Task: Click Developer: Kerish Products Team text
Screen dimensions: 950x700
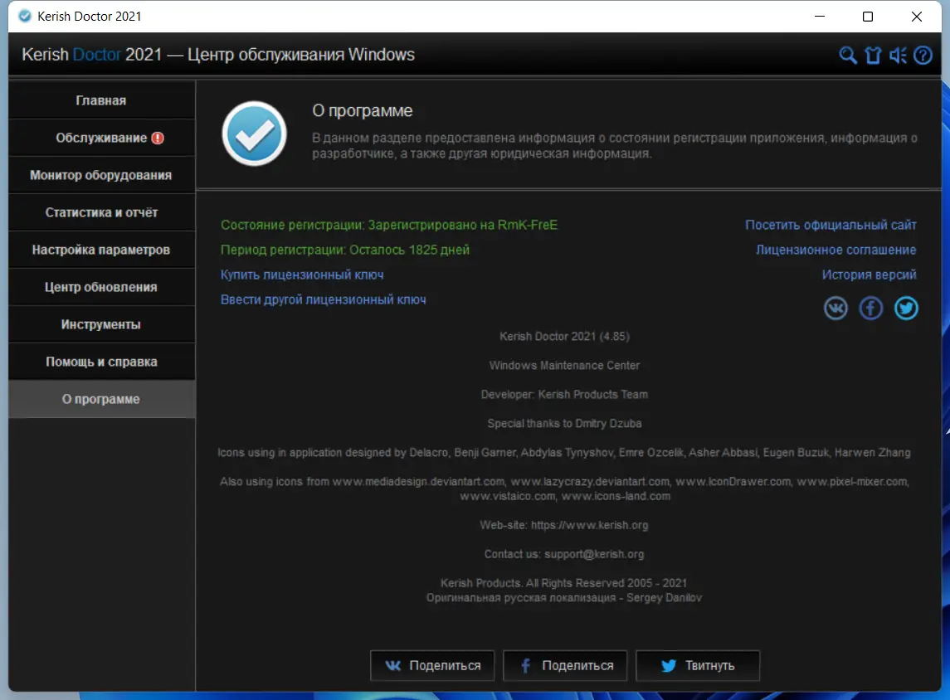Action: (x=564, y=395)
